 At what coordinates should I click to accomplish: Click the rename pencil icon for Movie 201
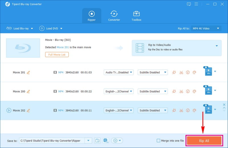(28, 72)
